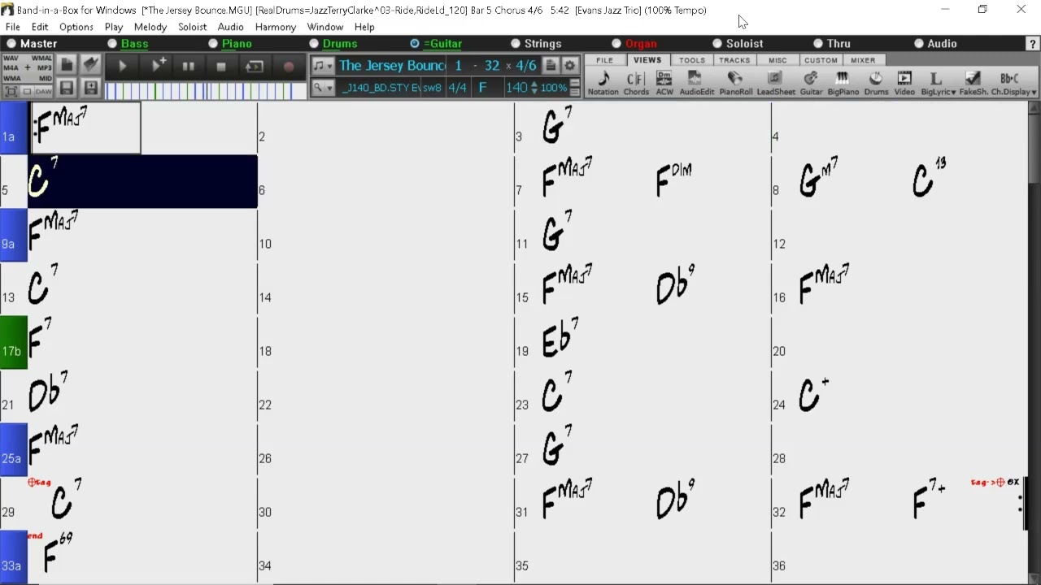
Task: Switch to the MIXER toolbar tab
Action: point(863,60)
